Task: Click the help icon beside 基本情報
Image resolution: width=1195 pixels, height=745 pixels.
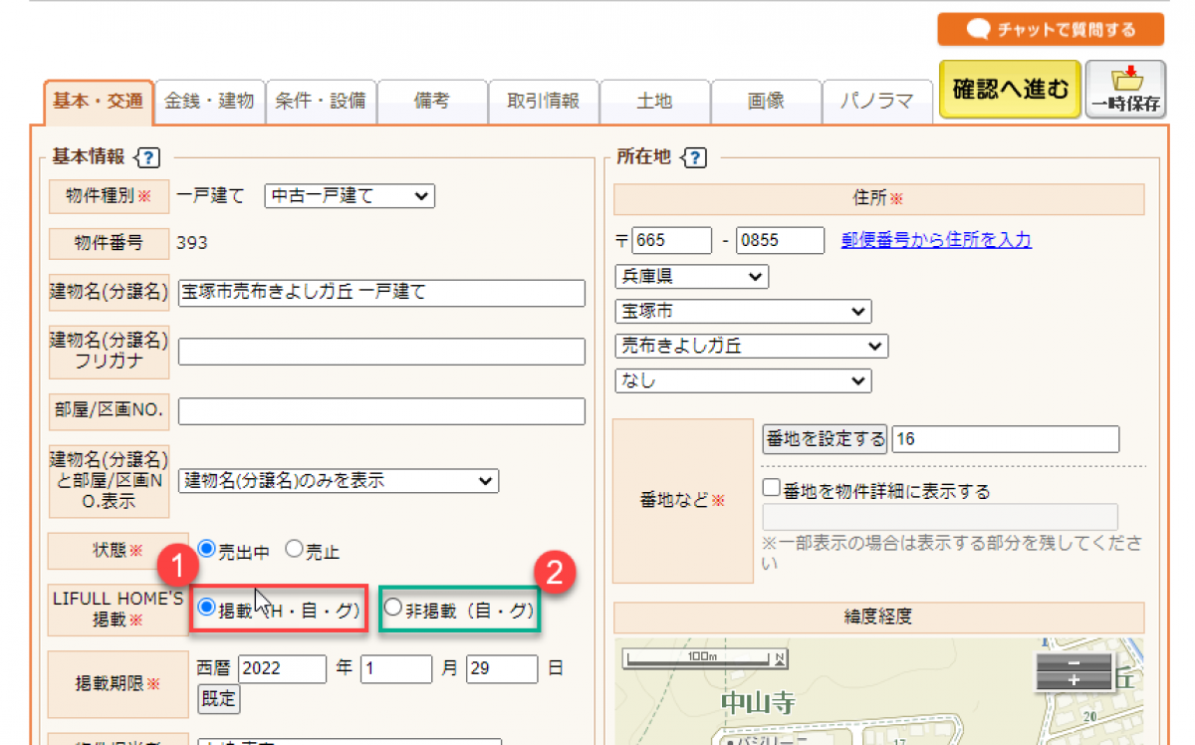Action: (x=146, y=157)
